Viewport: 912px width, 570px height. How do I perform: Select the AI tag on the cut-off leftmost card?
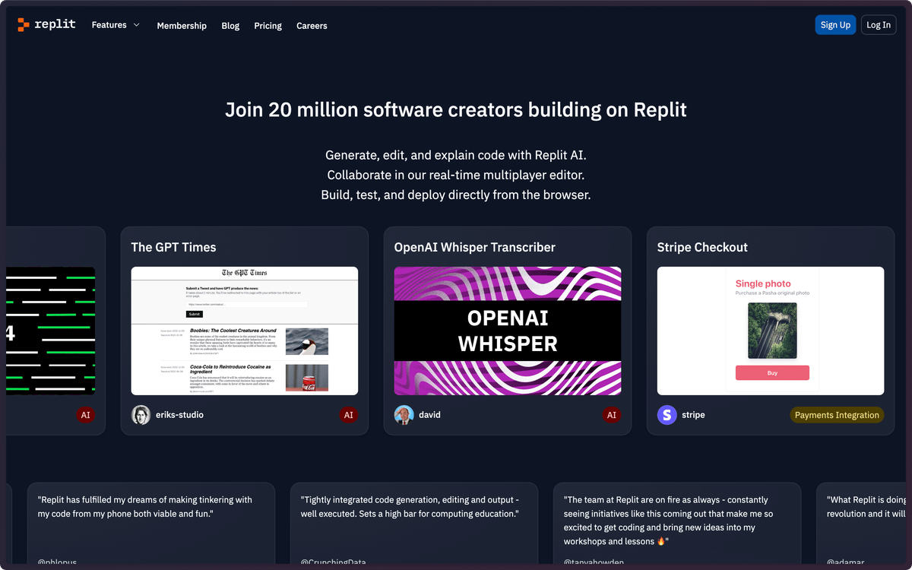coord(86,415)
